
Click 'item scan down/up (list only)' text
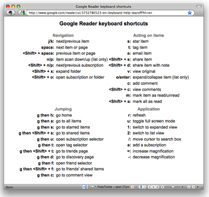(82, 59)
